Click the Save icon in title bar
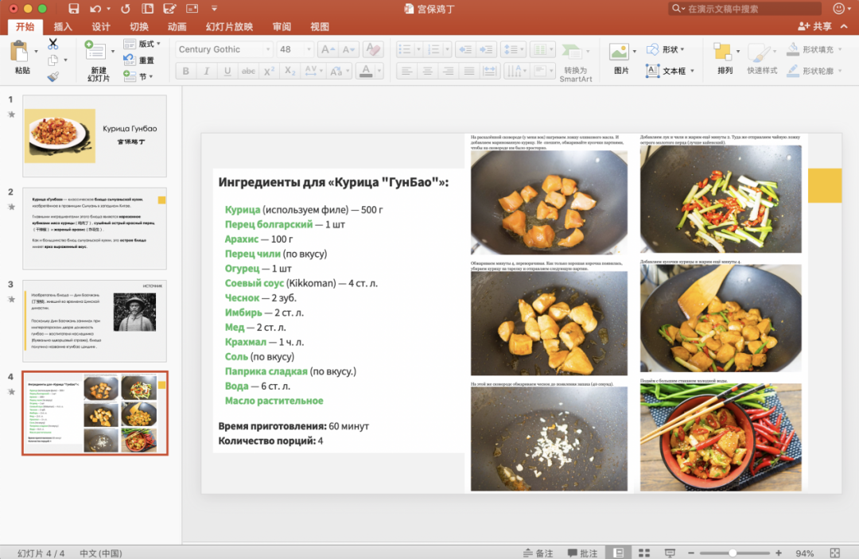This screenshot has height=559, width=859. 74,9
